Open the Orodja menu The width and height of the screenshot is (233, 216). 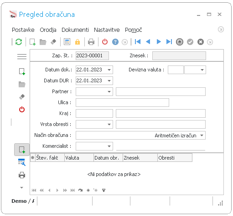click(x=48, y=30)
